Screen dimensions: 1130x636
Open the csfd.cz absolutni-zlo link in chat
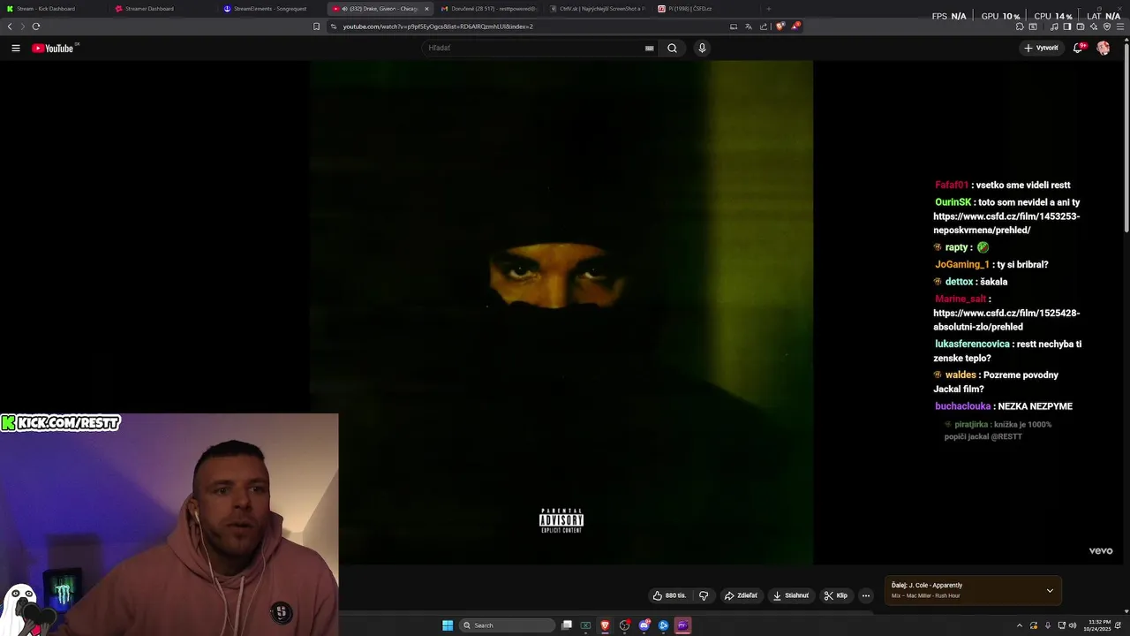click(x=1006, y=320)
